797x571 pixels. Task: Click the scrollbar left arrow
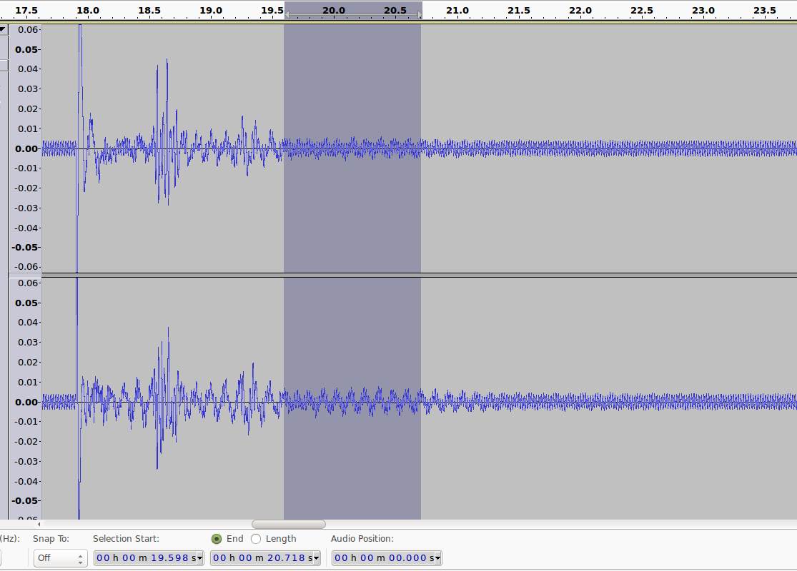click(x=39, y=525)
